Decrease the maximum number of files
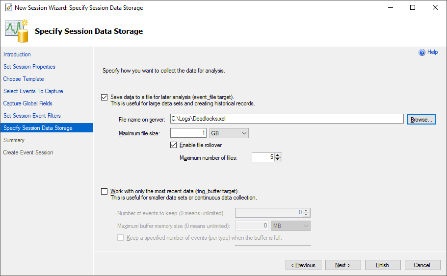The height and width of the screenshot is (276, 447). (x=278, y=159)
